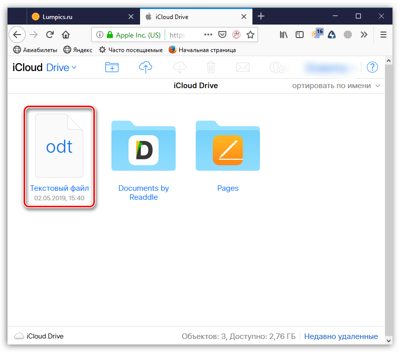
Task: Minimize the browser window
Action: (x=335, y=17)
